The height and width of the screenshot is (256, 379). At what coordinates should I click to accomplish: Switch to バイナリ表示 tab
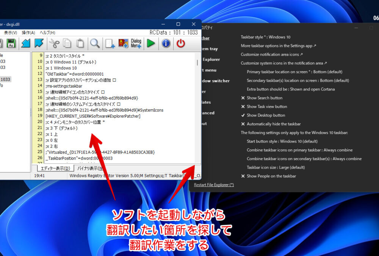tap(89, 168)
